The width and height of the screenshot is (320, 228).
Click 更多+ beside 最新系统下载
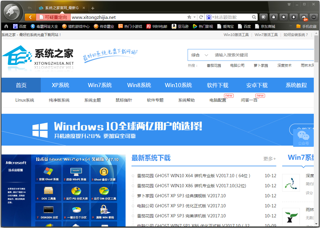[x=269, y=159]
